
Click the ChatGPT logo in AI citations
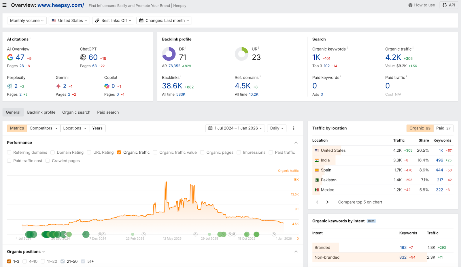coord(83,57)
